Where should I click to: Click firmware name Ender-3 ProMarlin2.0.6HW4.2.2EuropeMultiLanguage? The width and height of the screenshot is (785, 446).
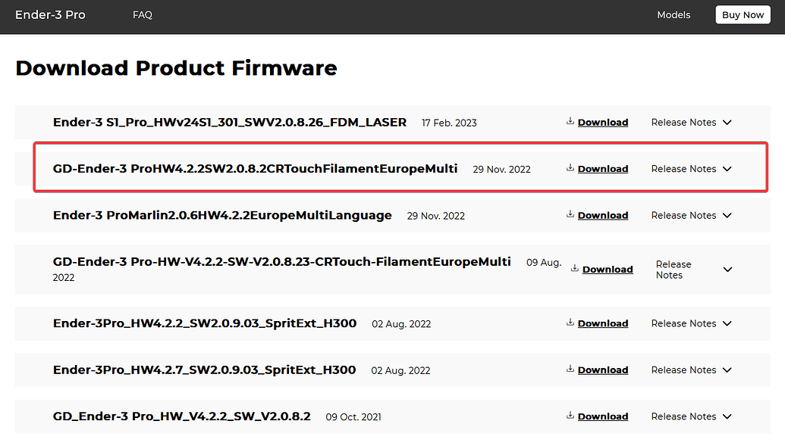click(222, 216)
